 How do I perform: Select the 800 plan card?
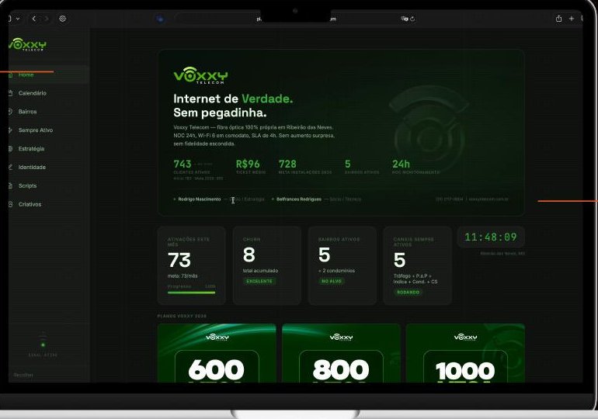click(x=341, y=353)
